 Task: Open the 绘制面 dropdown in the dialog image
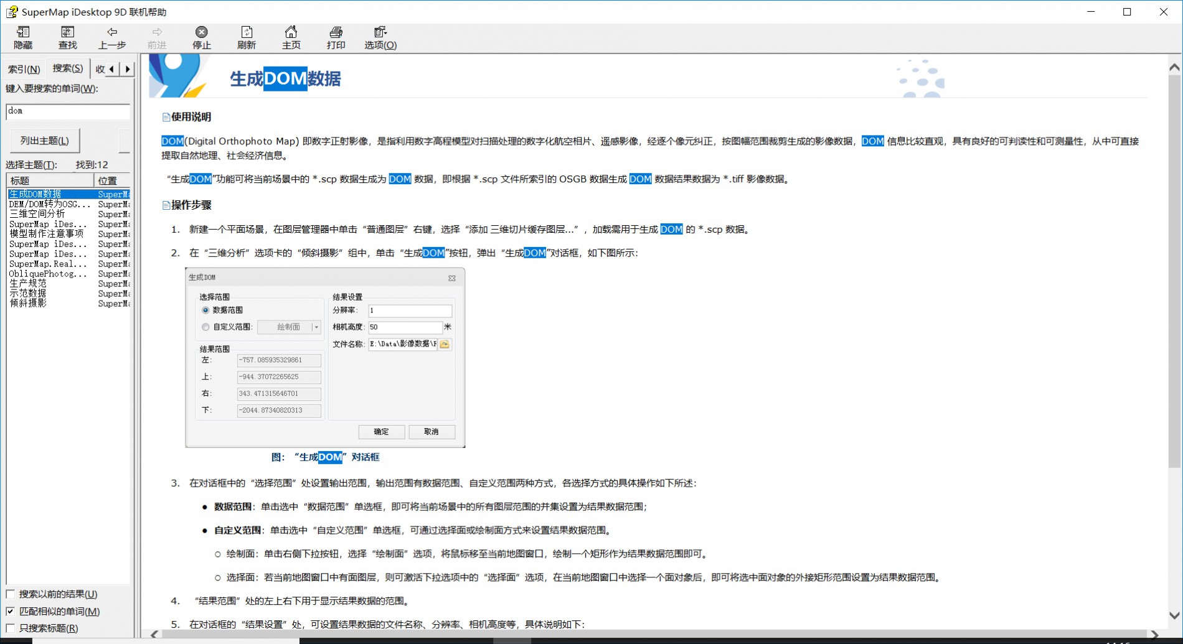coord(316,327)
